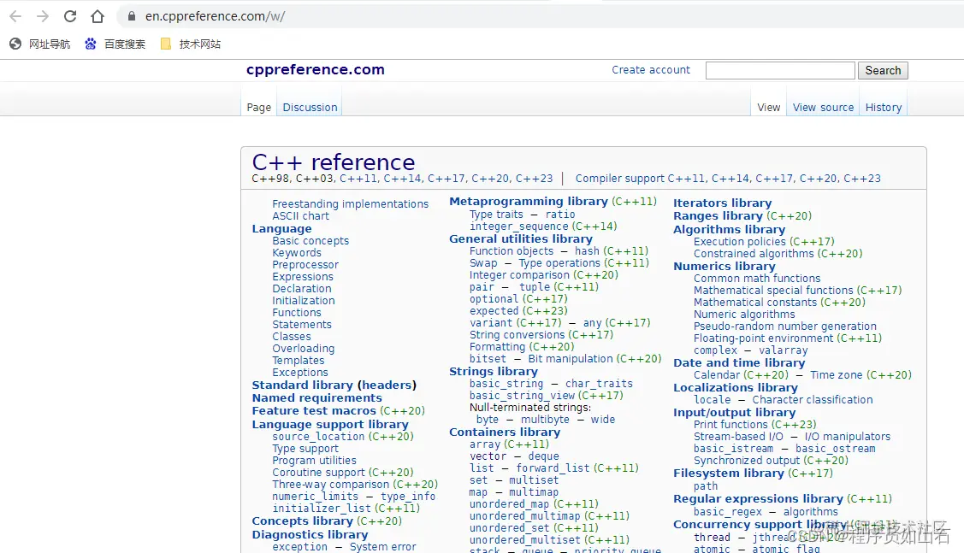
Task: Open the integer_sequence link
Action: pyautogui.click(x=519, y=226)
